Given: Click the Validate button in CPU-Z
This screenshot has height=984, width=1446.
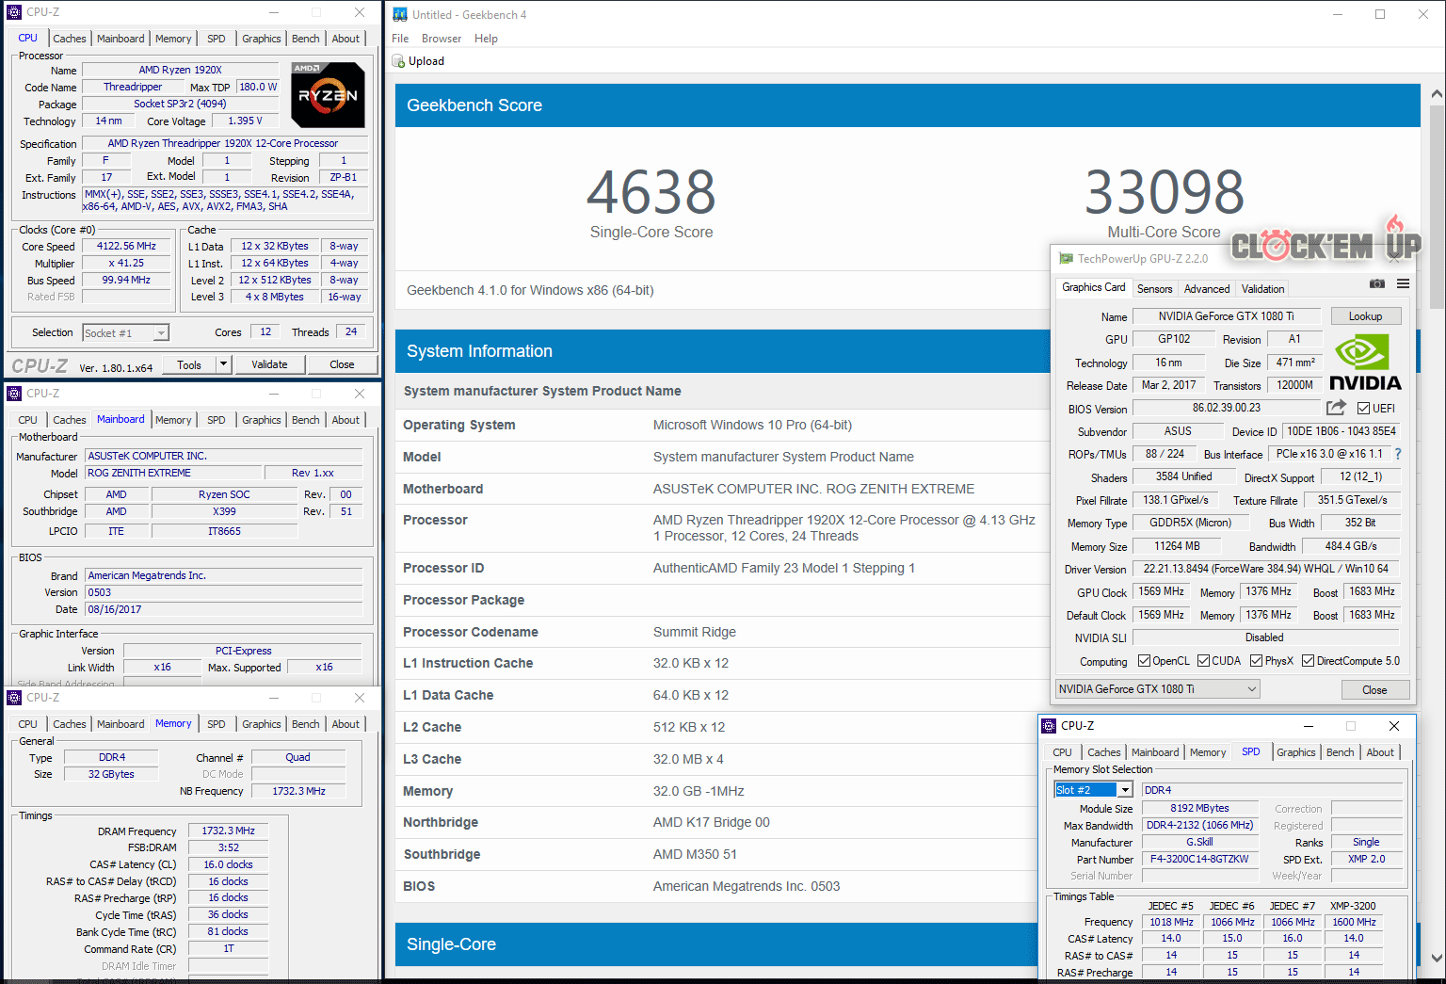Looking at the screenshot, I should point(269,364).
